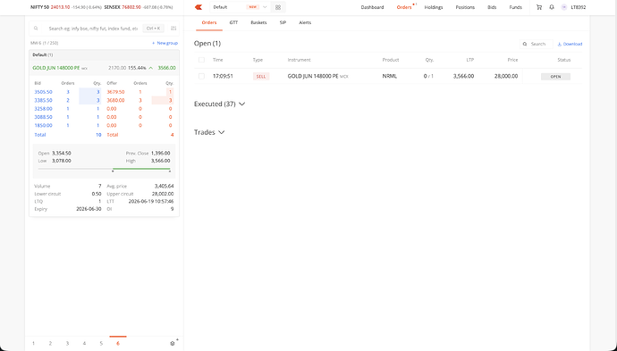Click the SENSEX index ticker
This screenshot has height=351, width=617.
point(139,7)
